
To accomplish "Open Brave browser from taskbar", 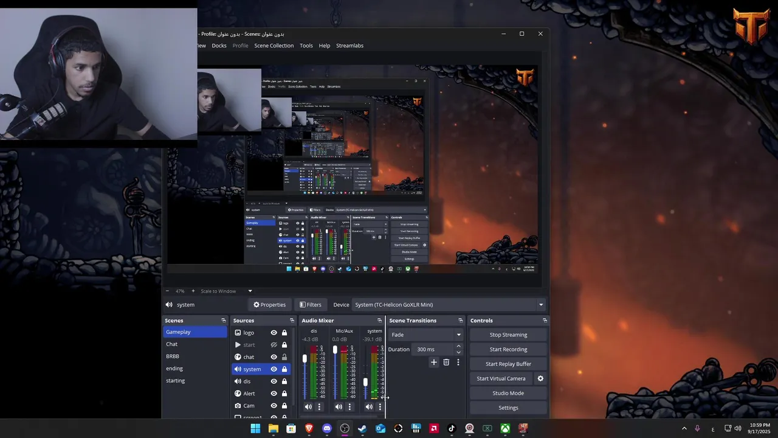I will coord(309,428).
